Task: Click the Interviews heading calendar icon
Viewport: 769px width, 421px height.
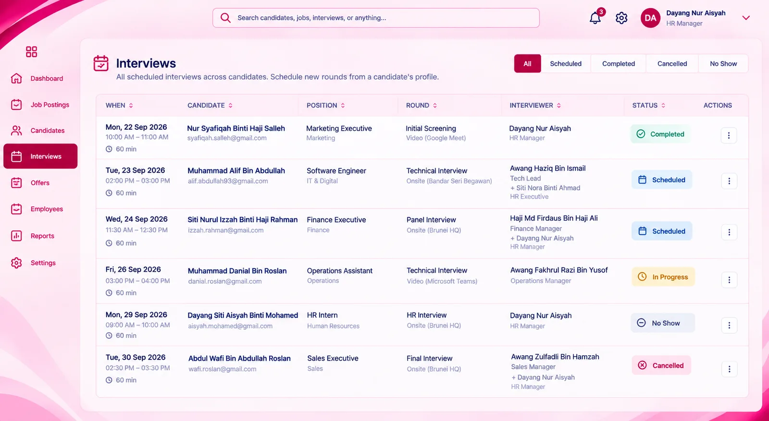Action: [101, 63]
